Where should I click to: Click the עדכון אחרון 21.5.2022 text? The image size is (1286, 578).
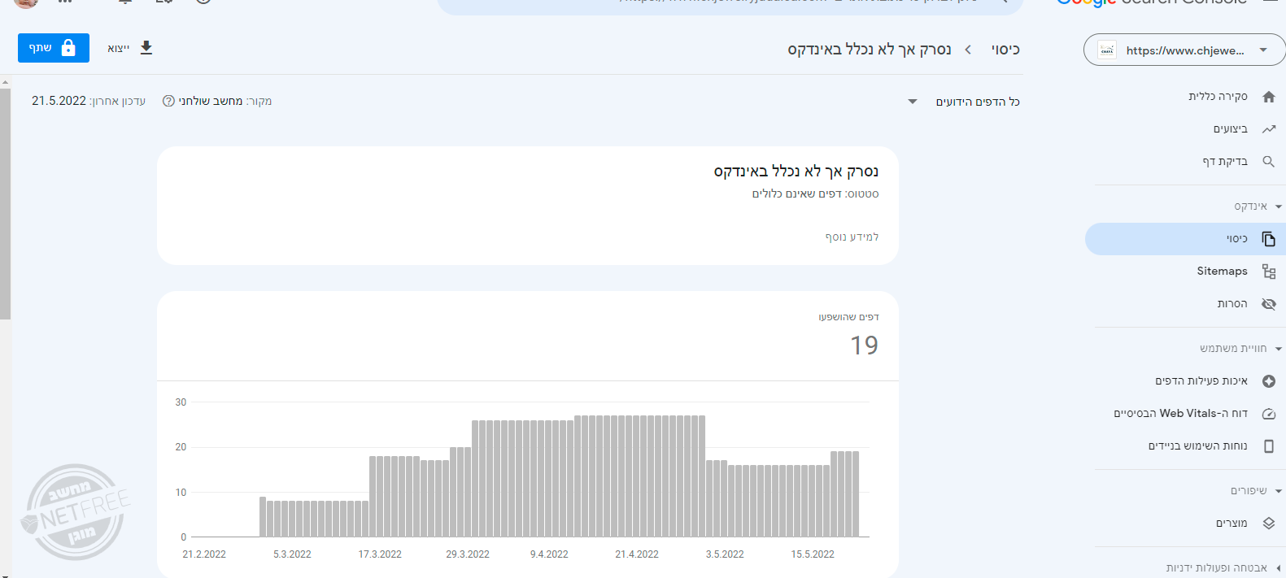(89, 101)
